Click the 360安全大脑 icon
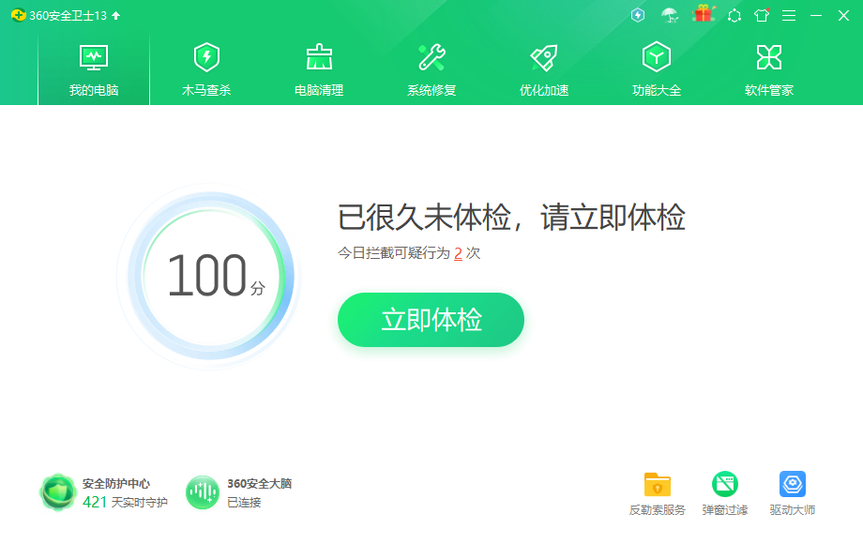Image resolution: width=863 pixels, height=544 pixels. [203, 490]
